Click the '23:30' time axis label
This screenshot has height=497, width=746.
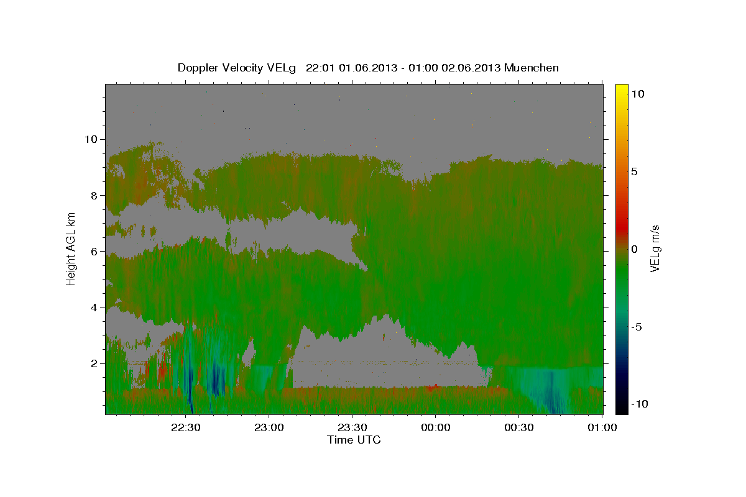352,427
